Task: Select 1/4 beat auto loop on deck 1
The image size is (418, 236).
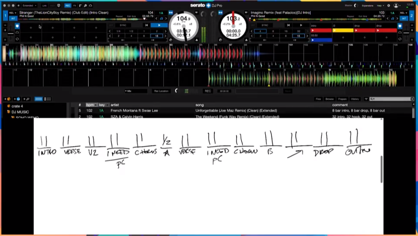Action: click(118, 31)
